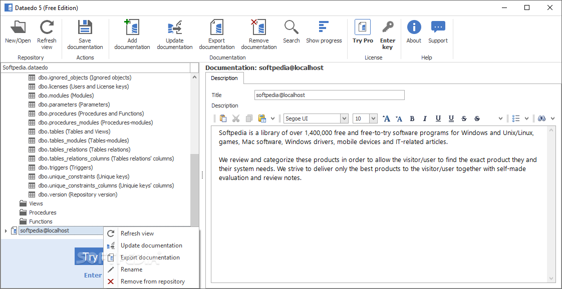Click the Cut scissors icon
Screen dimensions: 562x289
click(236, 118)
